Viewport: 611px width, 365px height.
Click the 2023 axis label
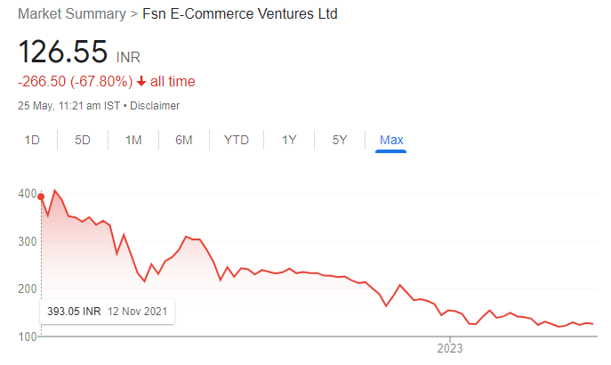(x=450, y=348)
